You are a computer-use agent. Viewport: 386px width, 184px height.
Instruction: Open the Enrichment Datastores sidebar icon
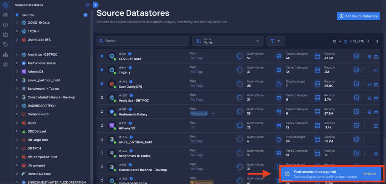click(5, 15)
